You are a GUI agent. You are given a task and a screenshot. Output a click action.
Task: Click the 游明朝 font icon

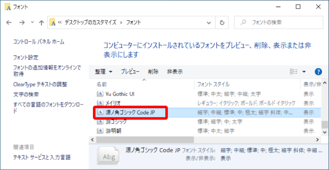click(100, 131)
